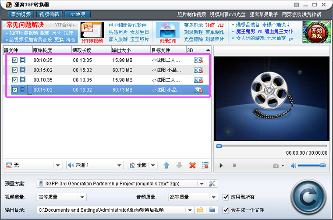Screen dimensions: 333x220
Task: Move selected file up with blue arrow
Action: pyautogui.click(x=166, y=165)
